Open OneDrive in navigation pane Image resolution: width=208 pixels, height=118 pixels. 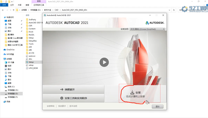coord(11,50)
